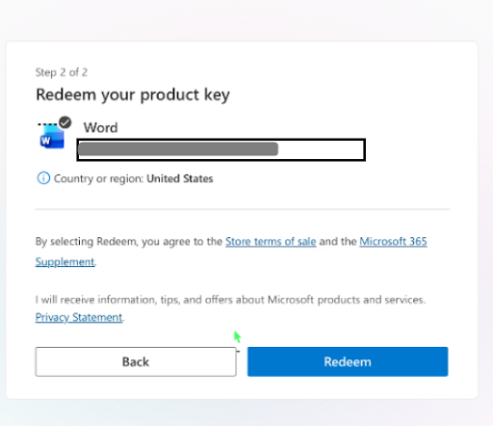
Task: Click the 'By selecting Redeem' agreement text
Action: [129, 242]
